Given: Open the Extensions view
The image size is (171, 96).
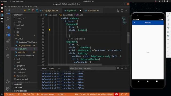Looking at the screenshot, I should (8, 41).
